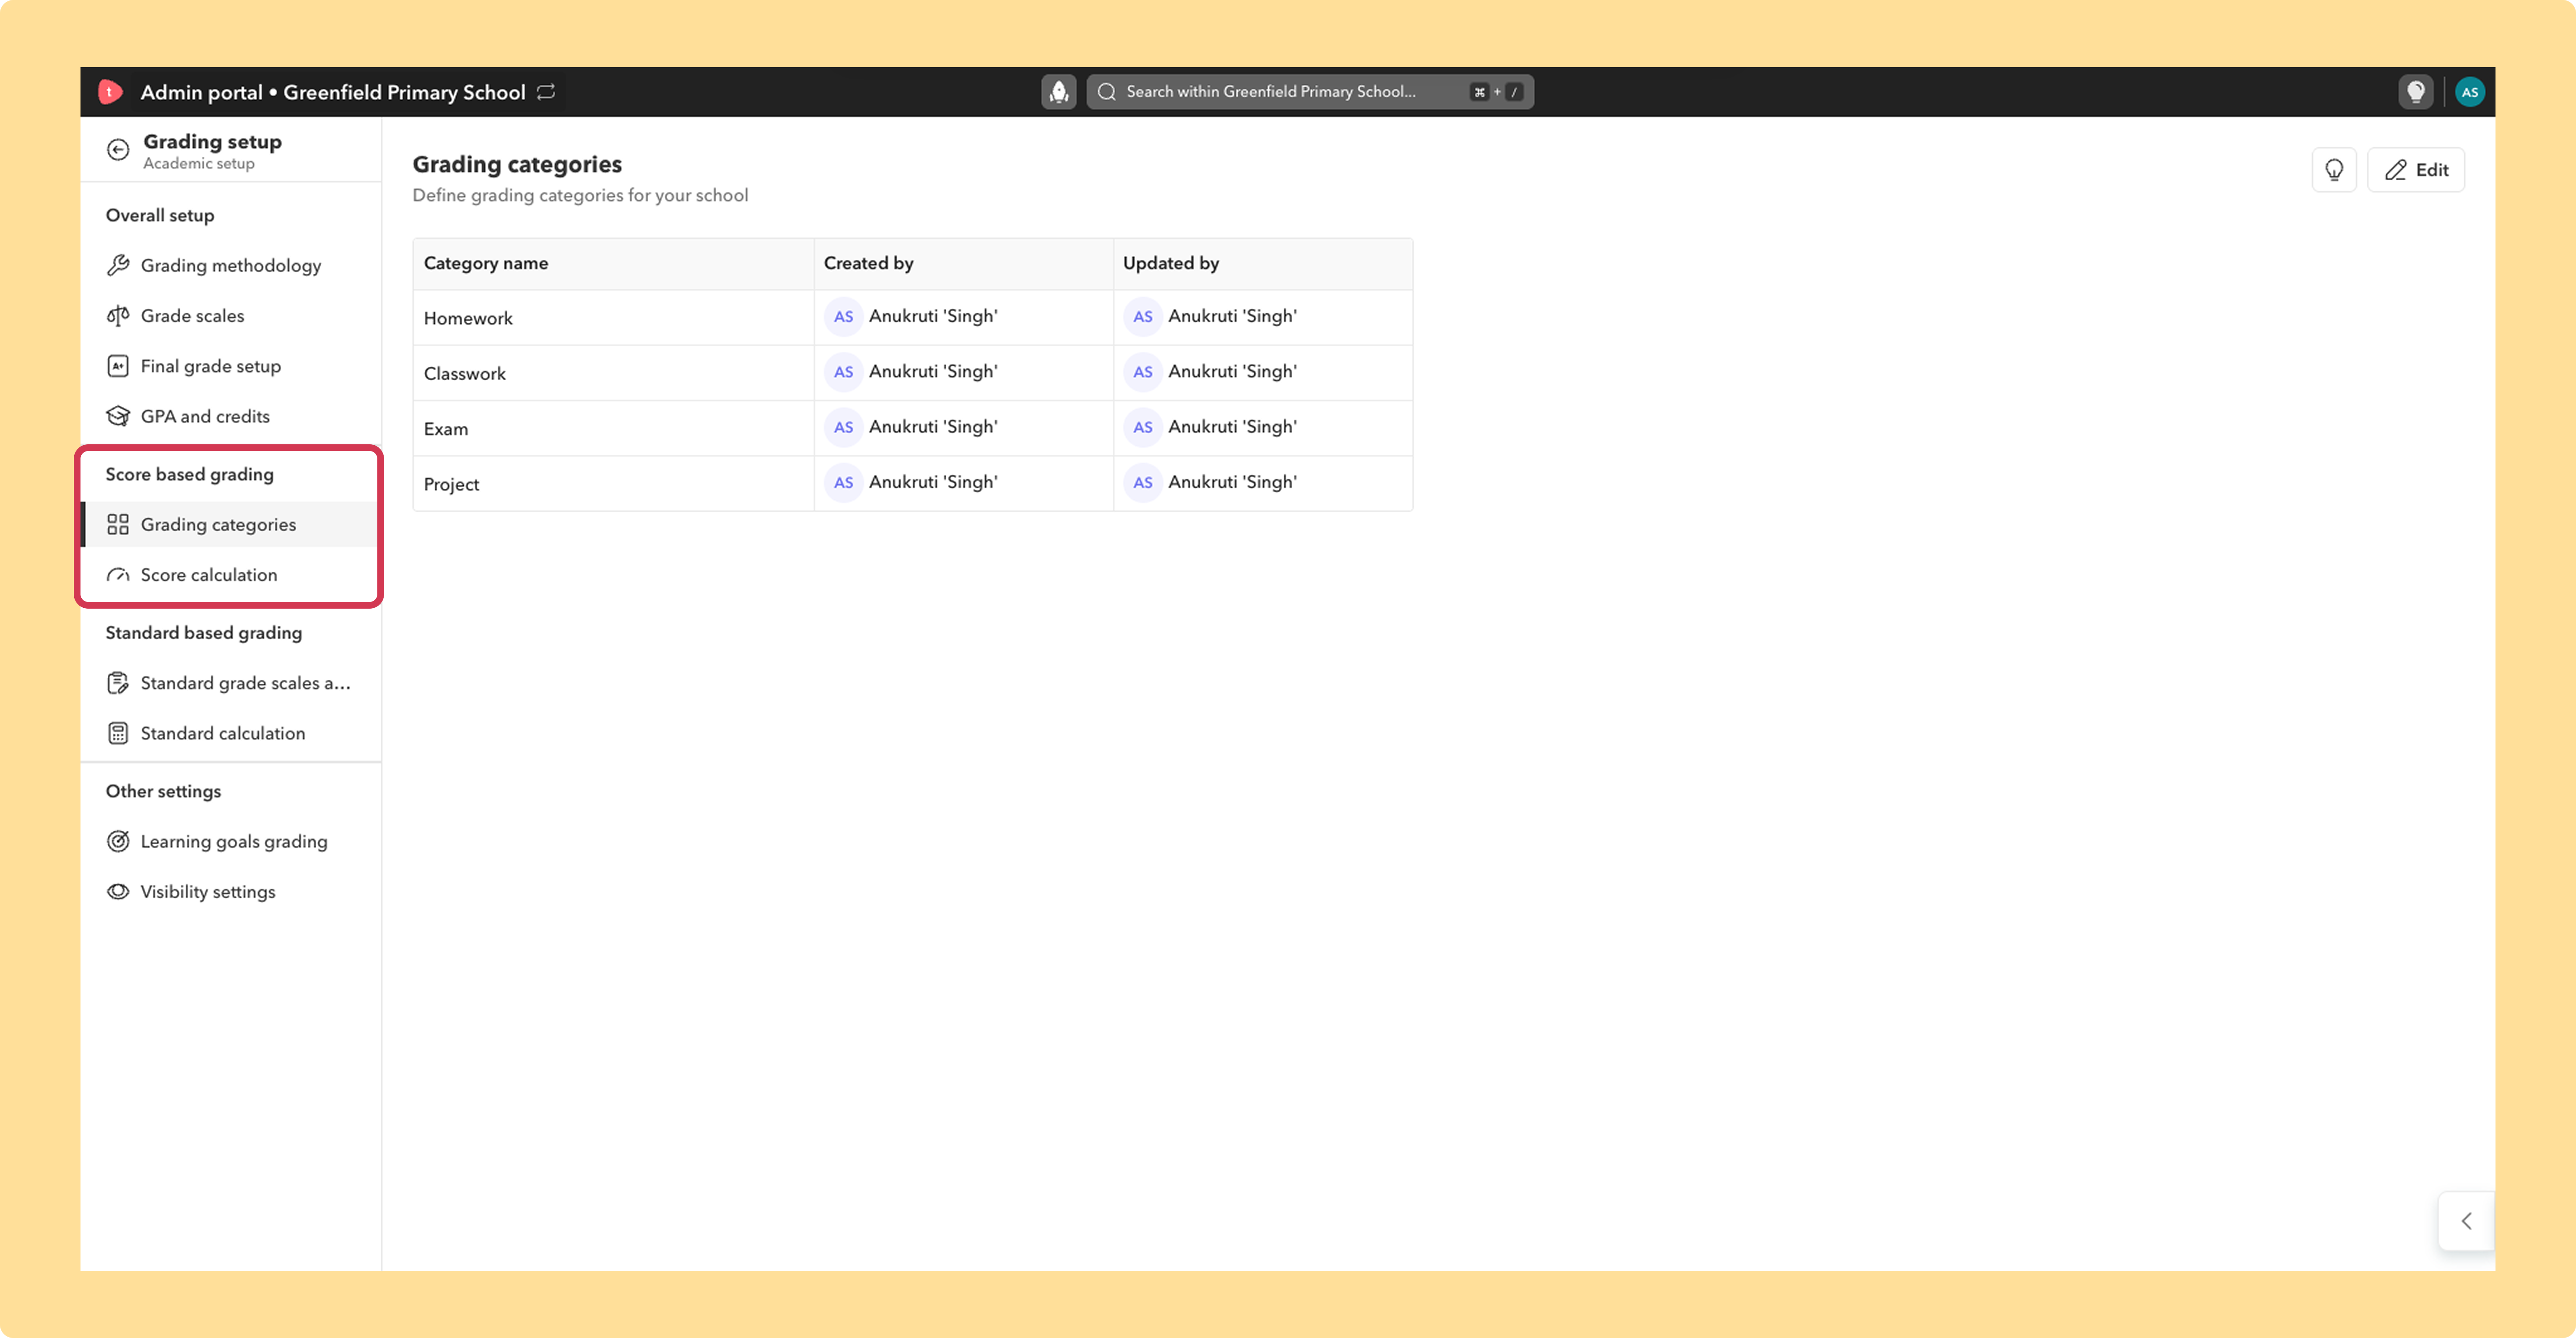This screenshot has height=1338, width=2576.
Task: Go to Final grade setup
Action: [231, 366]
